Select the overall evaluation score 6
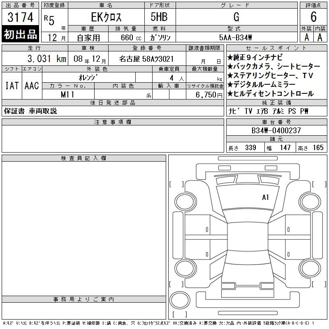 (x=313, y=17)
